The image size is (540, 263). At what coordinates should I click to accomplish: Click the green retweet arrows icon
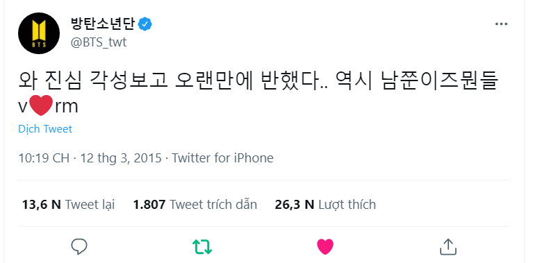click(202, 247)
